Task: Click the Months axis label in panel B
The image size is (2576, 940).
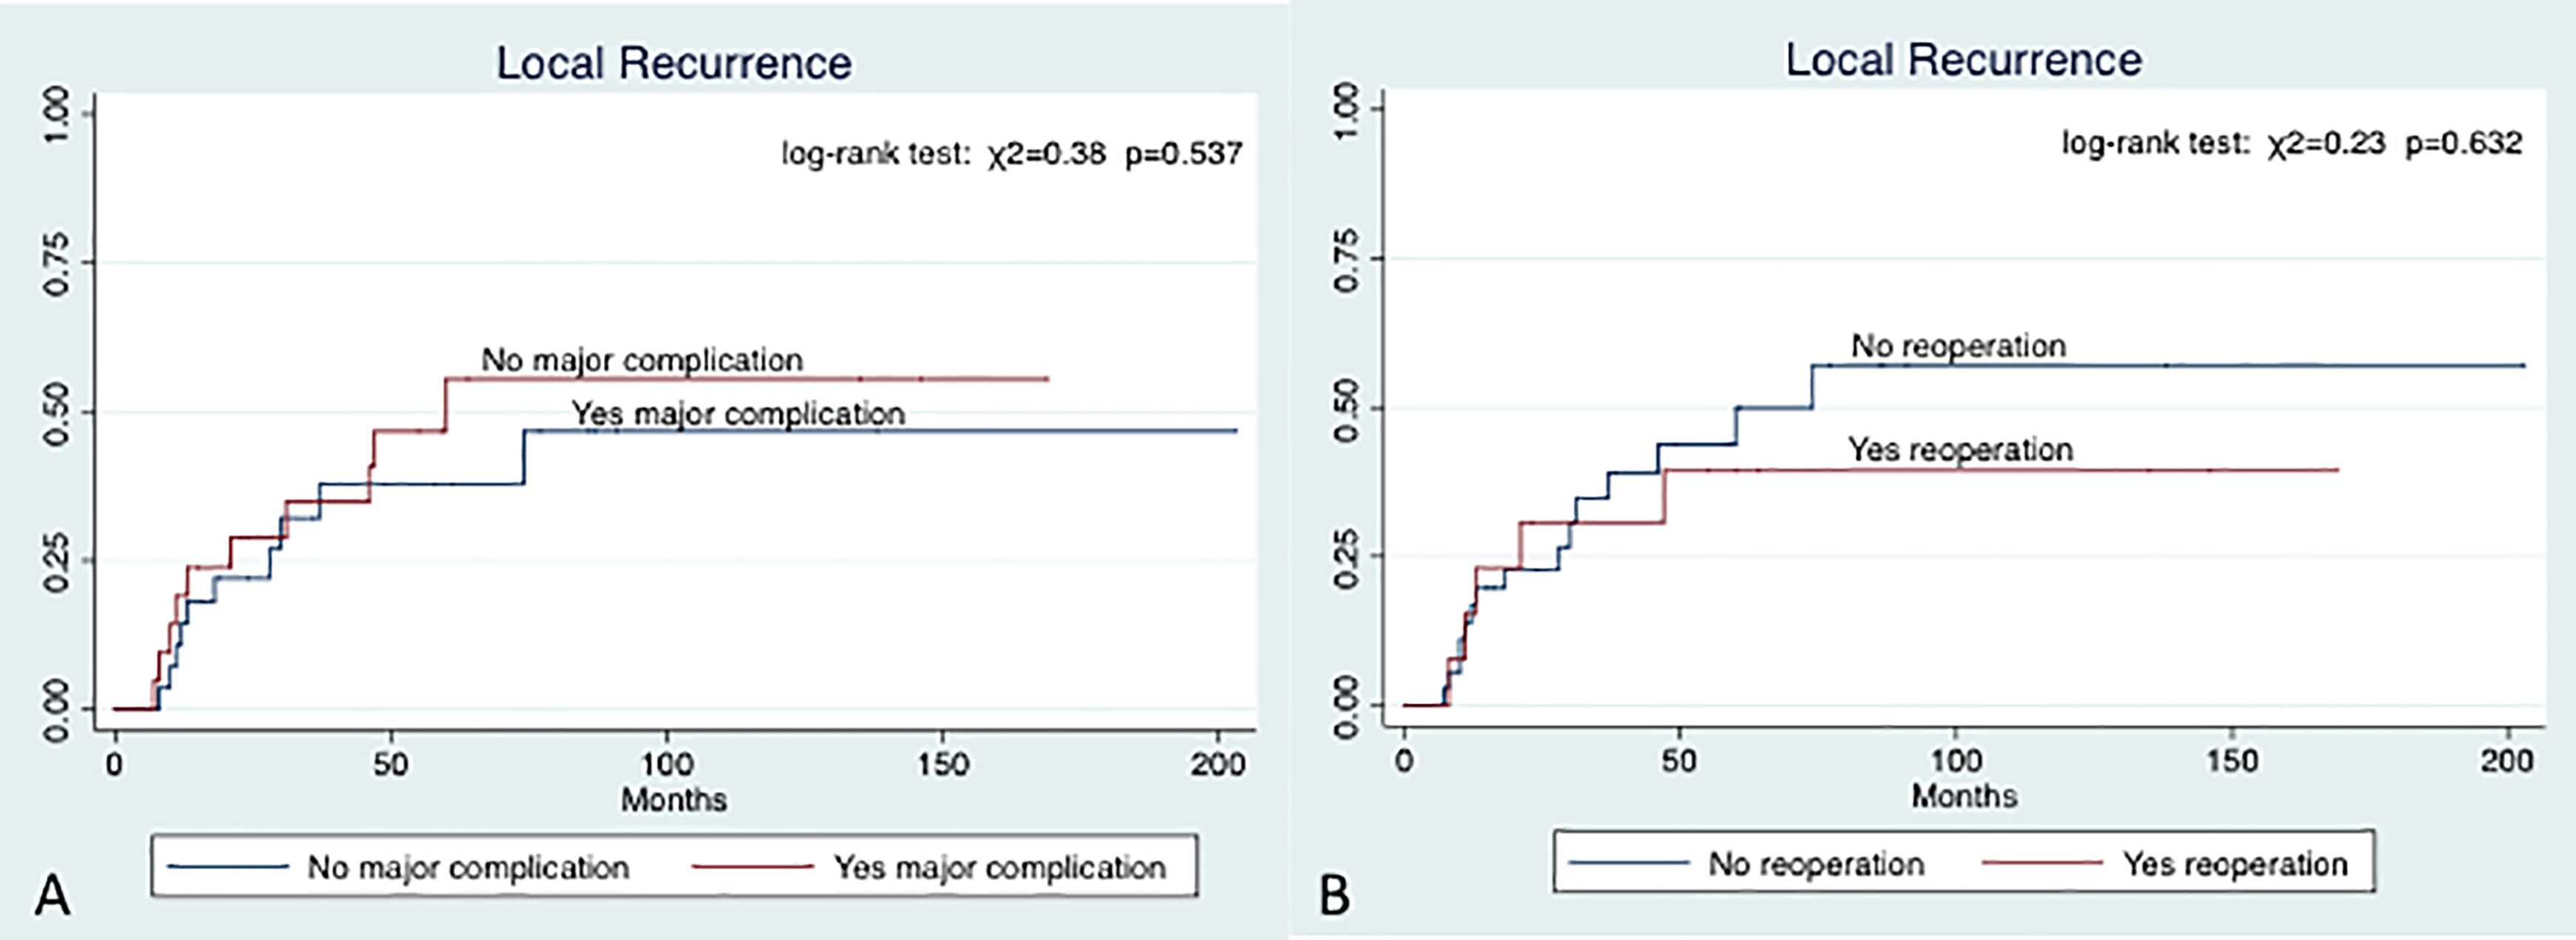Action: pos(1964,795)
